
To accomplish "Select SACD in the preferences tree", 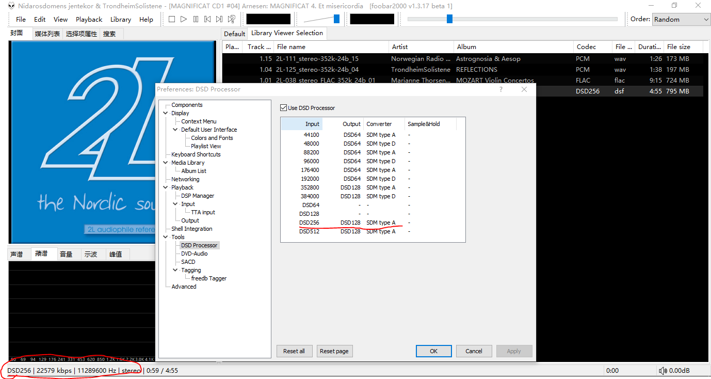I will pyautogui.click(x=188, y=262).
